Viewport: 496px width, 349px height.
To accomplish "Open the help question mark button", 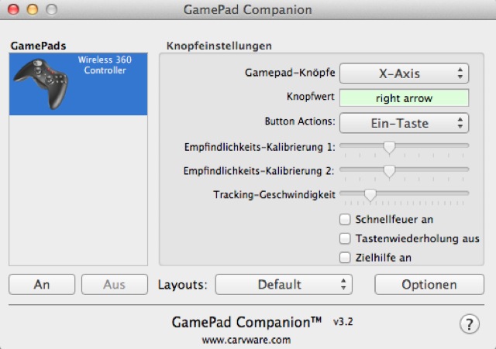I will coord(469,324).
